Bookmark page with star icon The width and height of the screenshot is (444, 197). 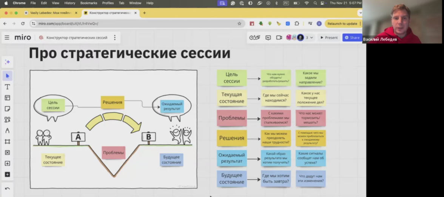[239, 24]
